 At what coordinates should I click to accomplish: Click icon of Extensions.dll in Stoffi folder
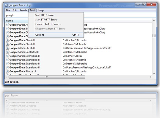coord(7,67)
